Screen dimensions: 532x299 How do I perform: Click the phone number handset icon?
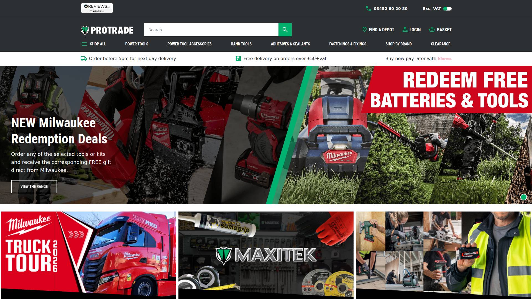(x=368, y=9)
